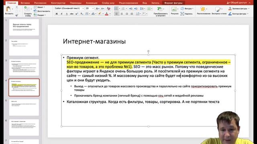
Task: Open the Запись tab
Action: coord(155,3)
